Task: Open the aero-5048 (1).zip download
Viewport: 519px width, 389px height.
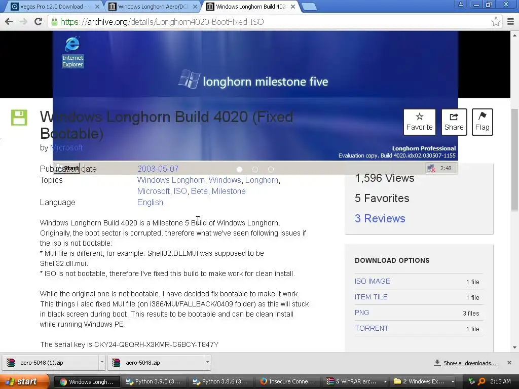Action: tap(50, 363)
